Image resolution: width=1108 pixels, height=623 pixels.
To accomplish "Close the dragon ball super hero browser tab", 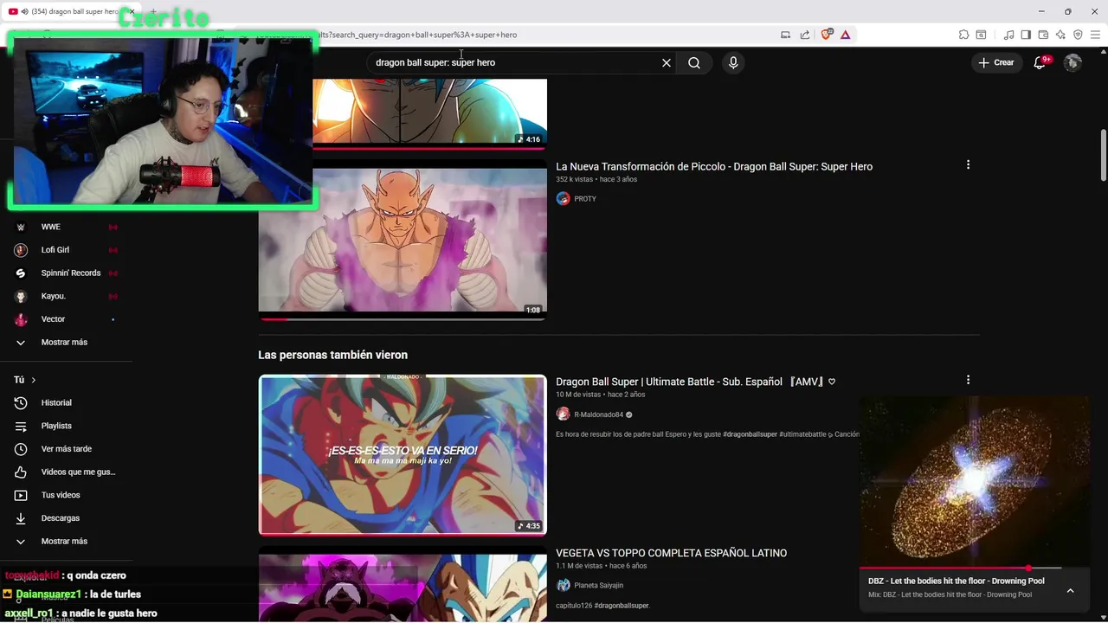I will [x=132, y=11].
